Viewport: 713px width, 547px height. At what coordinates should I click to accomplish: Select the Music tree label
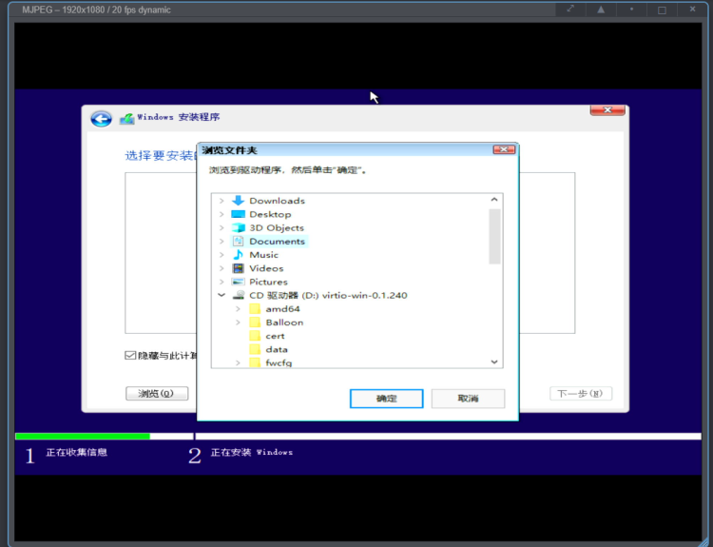[263, 255]
